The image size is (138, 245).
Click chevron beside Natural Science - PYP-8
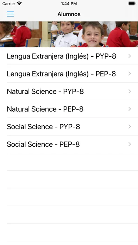(130, 92)
